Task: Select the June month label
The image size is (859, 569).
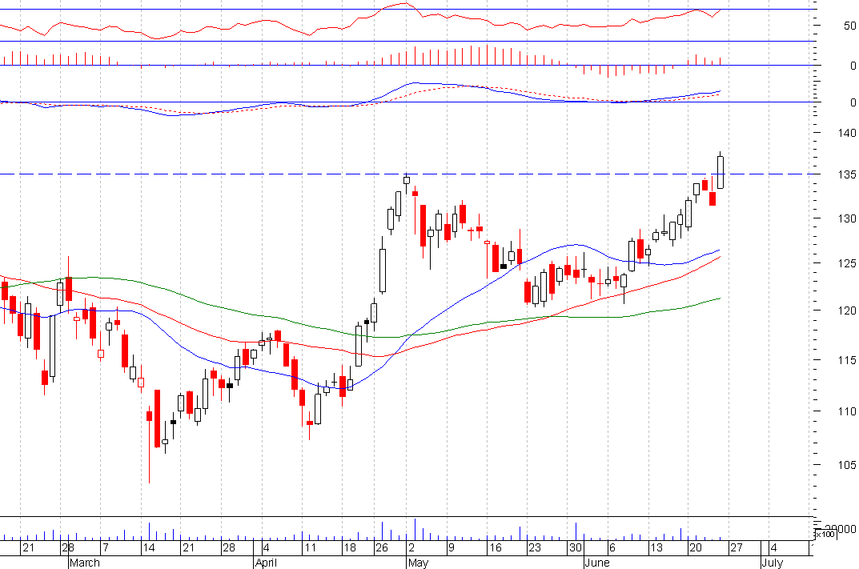Action: 596,563
